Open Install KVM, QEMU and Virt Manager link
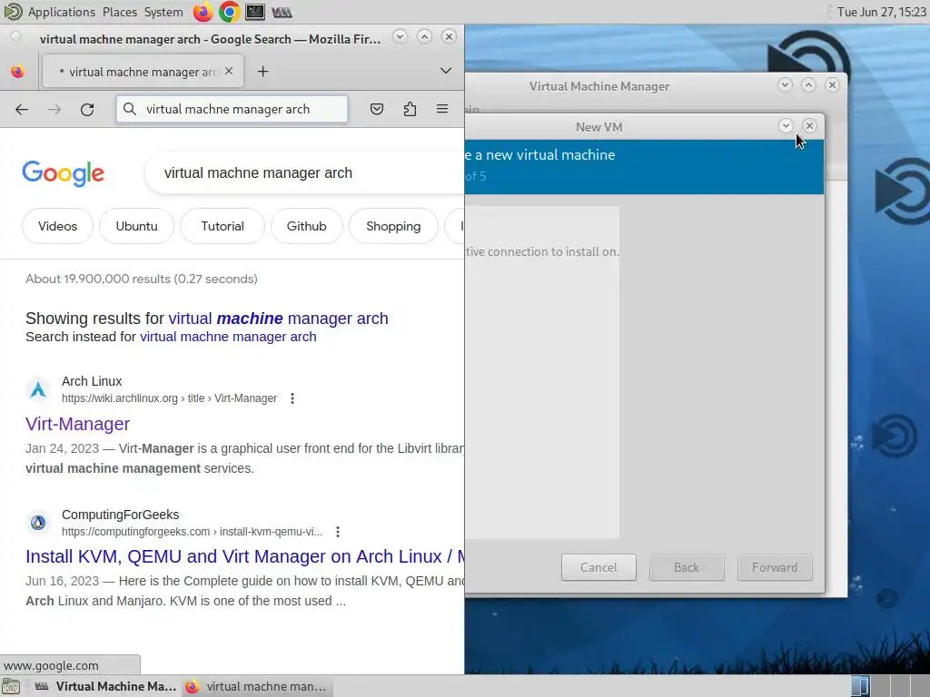This screenshot has width=930, height=697. 245,556
